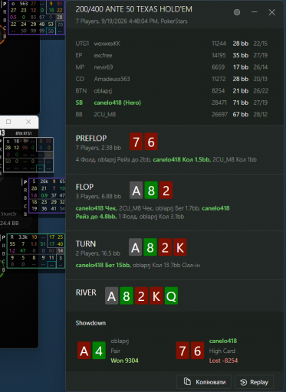Click hand title 200/400 ANTE 50 TEXAS HOLD'EM

(133, 9)
